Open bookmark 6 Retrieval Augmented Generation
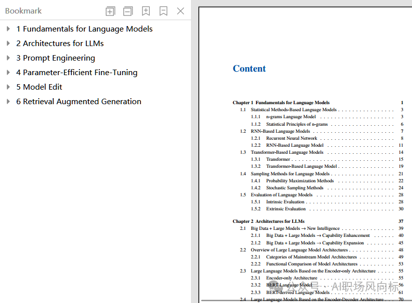Image resolution: width=412 pixels, height=303 pixels. 79,102
